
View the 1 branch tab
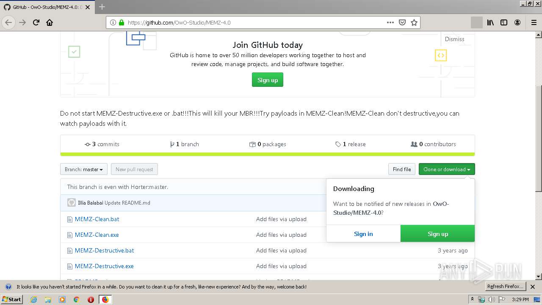tap(184, 144)
